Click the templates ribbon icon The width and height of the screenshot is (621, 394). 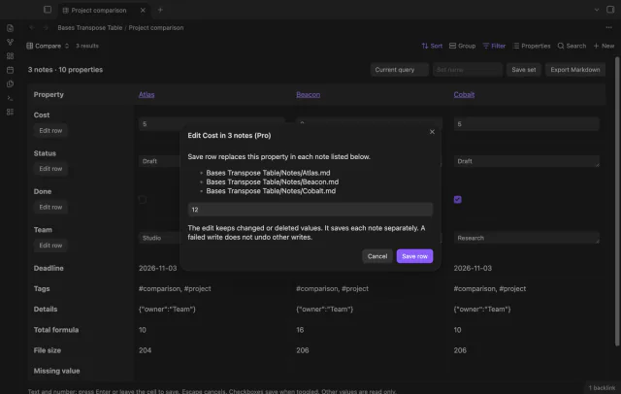point(11,84)
